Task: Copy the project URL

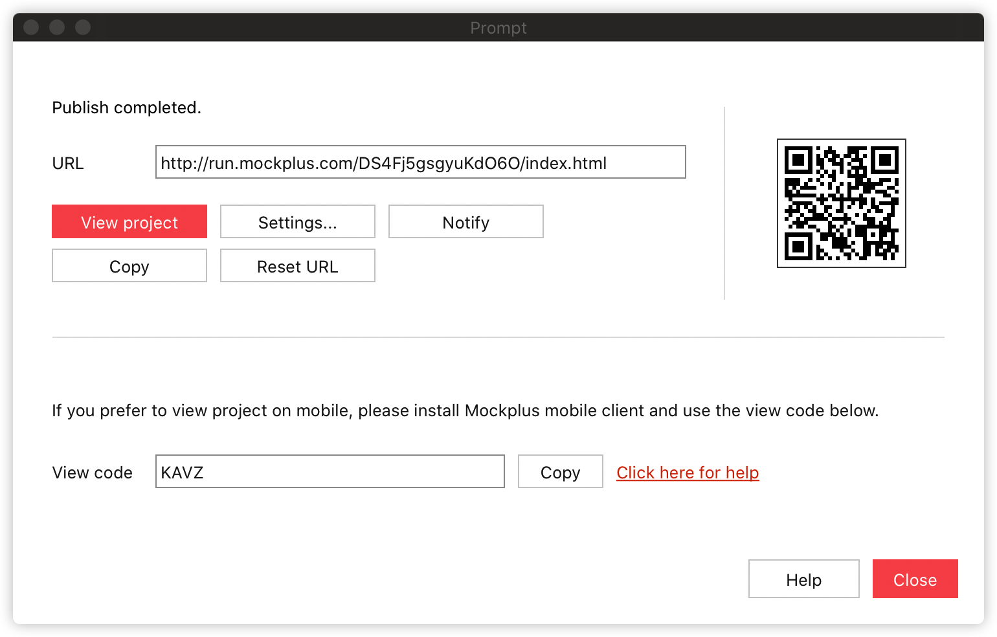Action: pyautogui.click(x=129, y=265)
